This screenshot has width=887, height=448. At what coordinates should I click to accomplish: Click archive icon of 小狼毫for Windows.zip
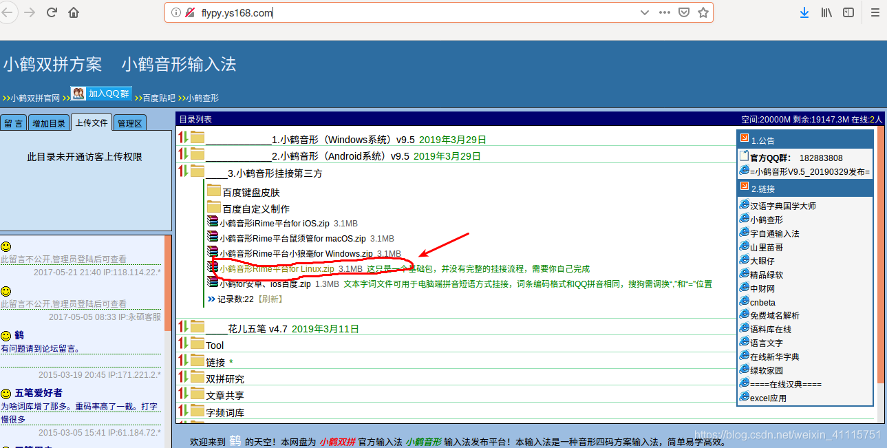pyautogui.click(x=213, y=253)
